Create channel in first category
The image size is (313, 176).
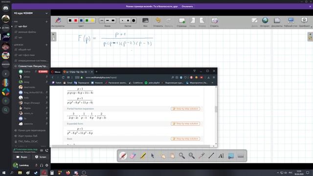[x=46, y=22]
